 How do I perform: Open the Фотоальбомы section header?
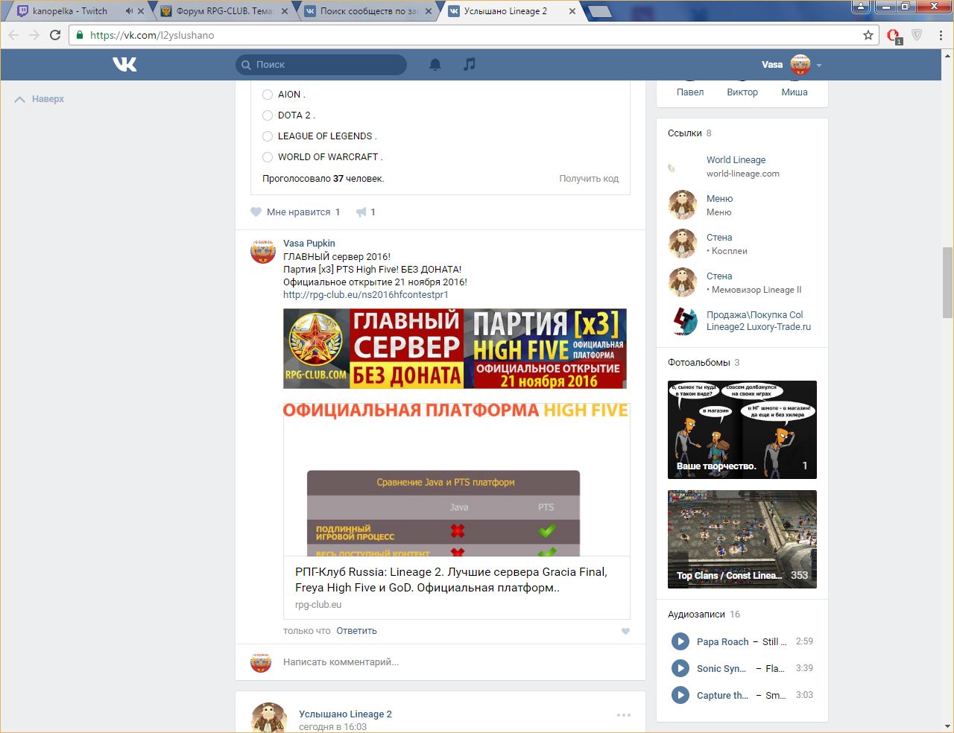pos(699,363)
